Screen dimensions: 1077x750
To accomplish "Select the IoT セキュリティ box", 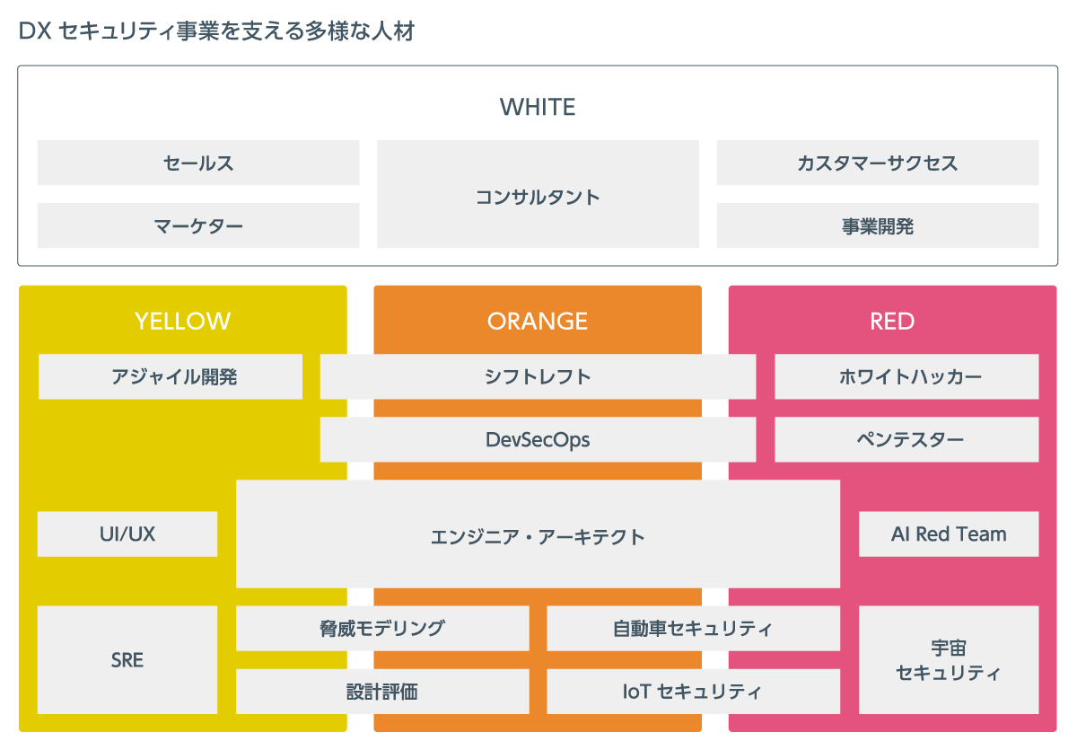I will [693, 691].
